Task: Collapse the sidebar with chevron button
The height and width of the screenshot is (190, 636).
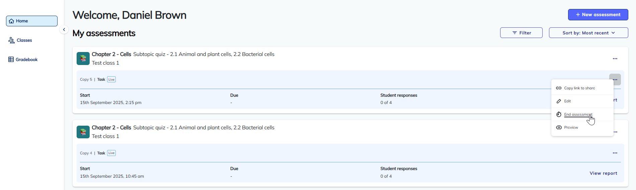Action: pos(64,30)
